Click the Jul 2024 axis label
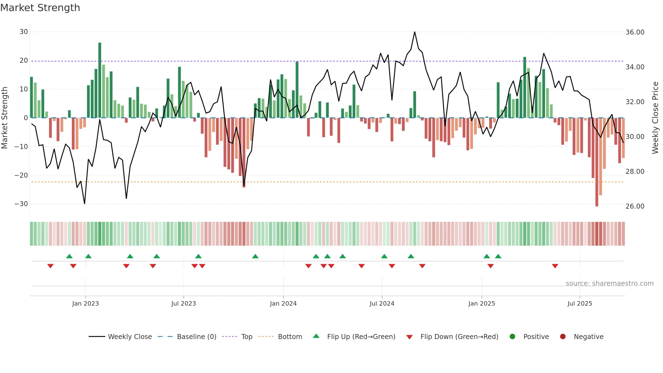 [382, 303]
